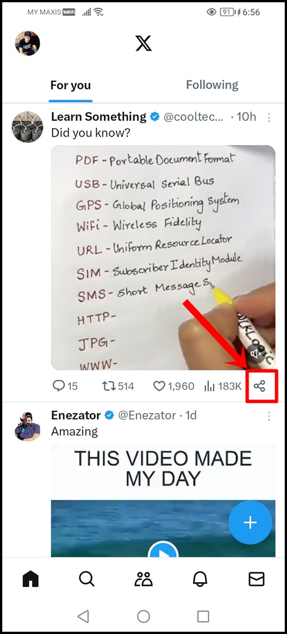Tap the share icon on Learn Something post
Viewport: 287px width, 634px height.
click(260, 386)
